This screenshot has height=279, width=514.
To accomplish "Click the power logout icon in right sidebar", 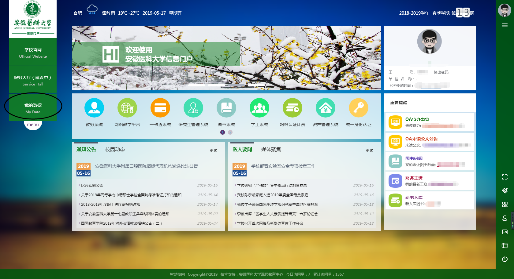I will click(505, 259).
